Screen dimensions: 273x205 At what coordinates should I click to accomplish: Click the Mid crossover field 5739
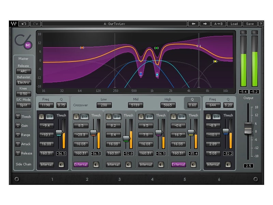(135, 105)
